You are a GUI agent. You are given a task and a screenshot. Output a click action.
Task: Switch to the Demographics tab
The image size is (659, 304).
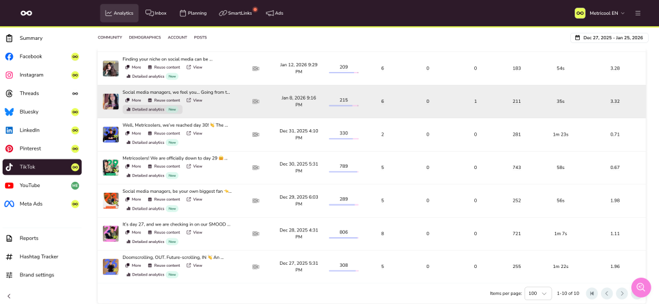tap(145, 37)
